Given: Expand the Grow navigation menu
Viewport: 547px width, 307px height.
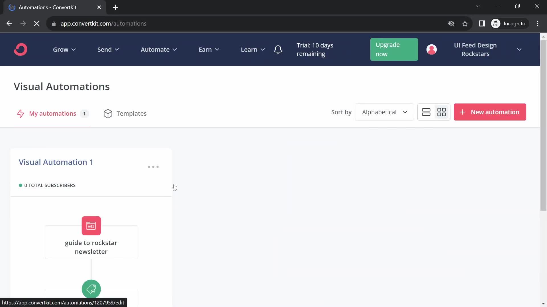Looking at the screenshot, I should tap(64, 49).
